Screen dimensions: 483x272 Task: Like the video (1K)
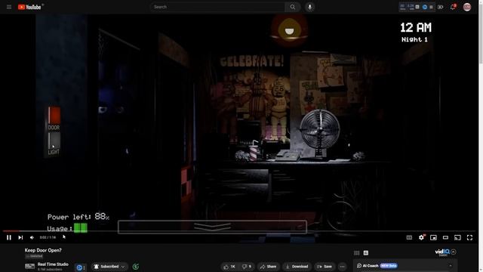229,267
